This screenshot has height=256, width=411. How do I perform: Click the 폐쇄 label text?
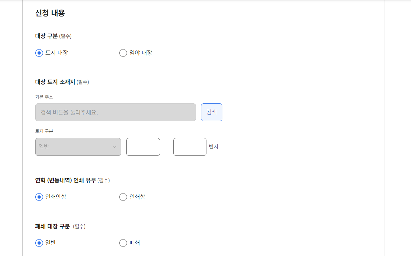pyautogui.click(x=135, y=243)
